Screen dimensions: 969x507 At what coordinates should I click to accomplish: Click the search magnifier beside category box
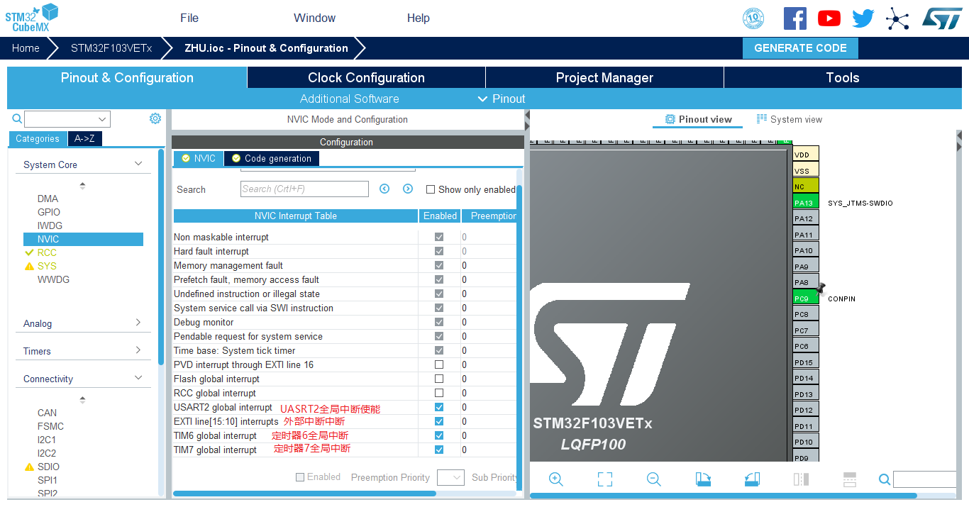[17, 118]
